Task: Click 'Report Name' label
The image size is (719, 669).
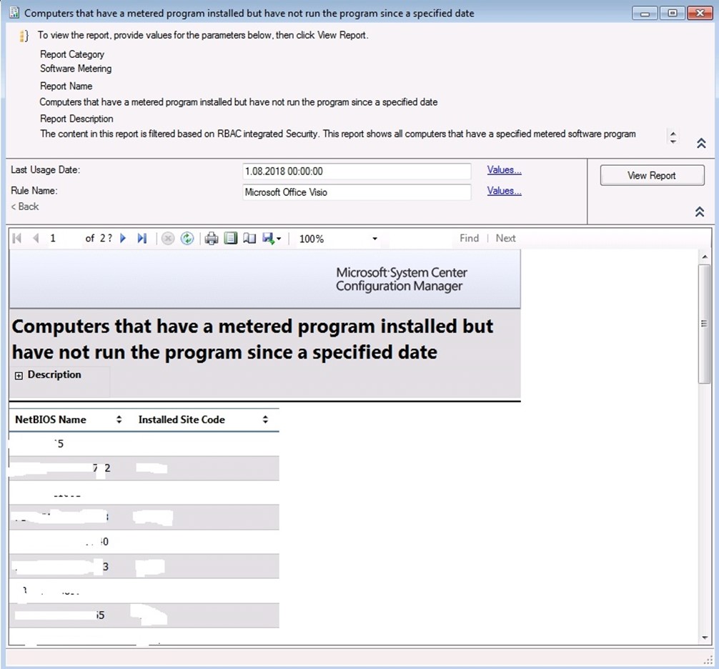Action: point(66,86)
